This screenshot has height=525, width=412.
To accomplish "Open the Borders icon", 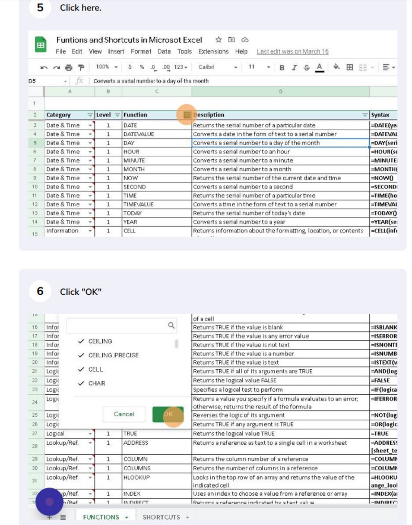I will coord(349,67).
